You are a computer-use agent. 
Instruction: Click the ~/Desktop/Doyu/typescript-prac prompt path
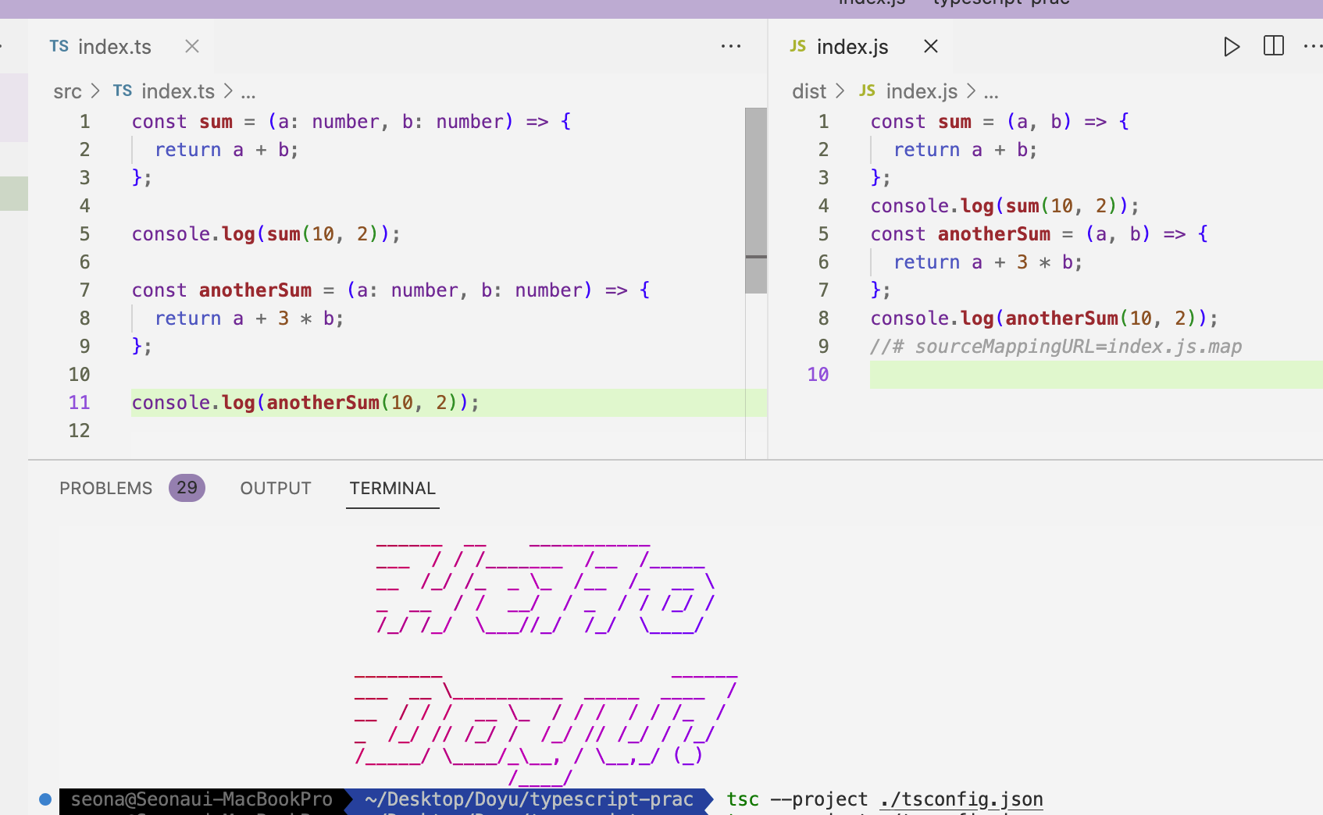click(x=530, y=799)
